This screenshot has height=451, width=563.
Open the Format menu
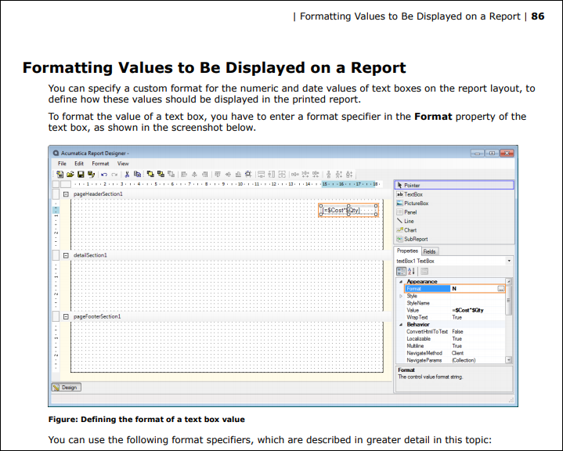(100, 164)
